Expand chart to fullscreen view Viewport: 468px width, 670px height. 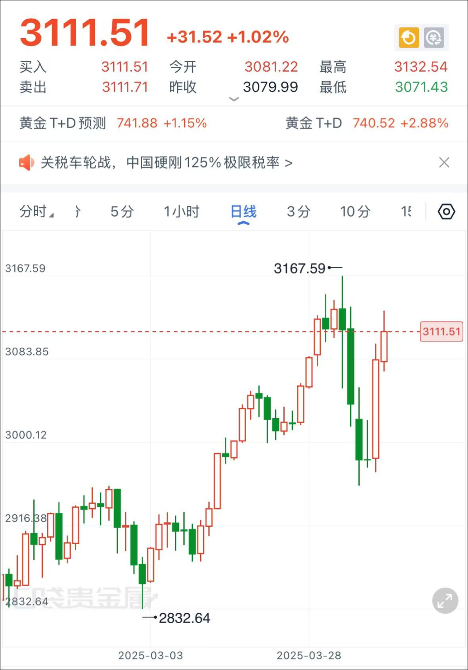pyautogui.click(x=445, y=601)
